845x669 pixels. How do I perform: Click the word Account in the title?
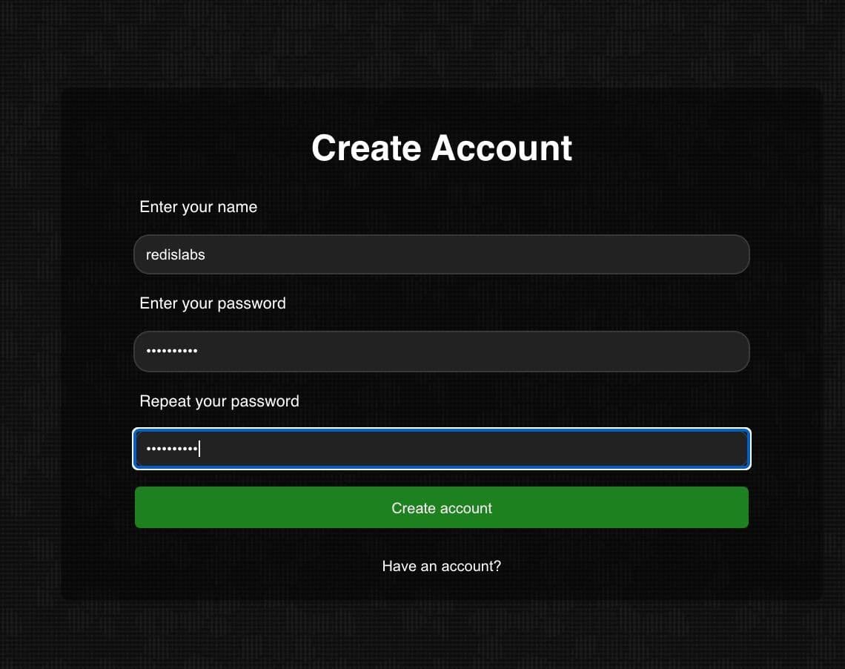[501, 148]
